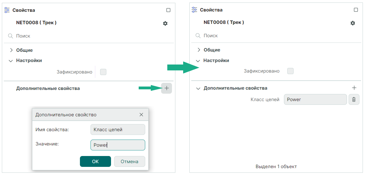
Task: Click the left panel's square maximize icon
Action: pos(169,10)
